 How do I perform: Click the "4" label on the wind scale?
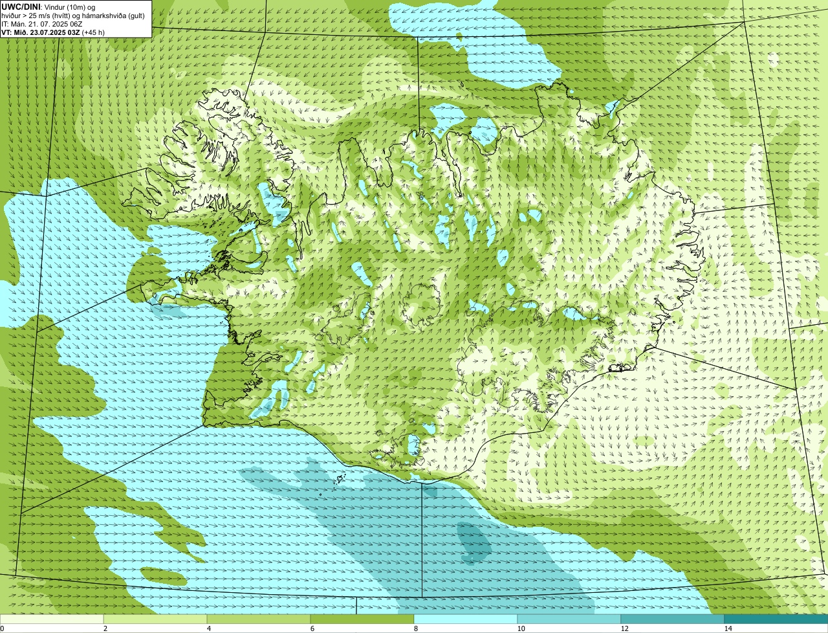209,628
